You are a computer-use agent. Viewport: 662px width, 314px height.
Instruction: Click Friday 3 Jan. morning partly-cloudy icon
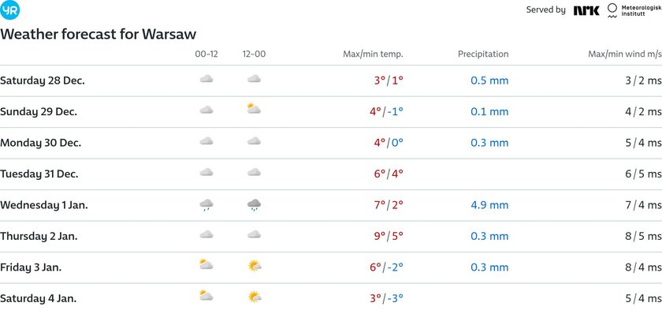pyautogui.click(x=206, y=264)
